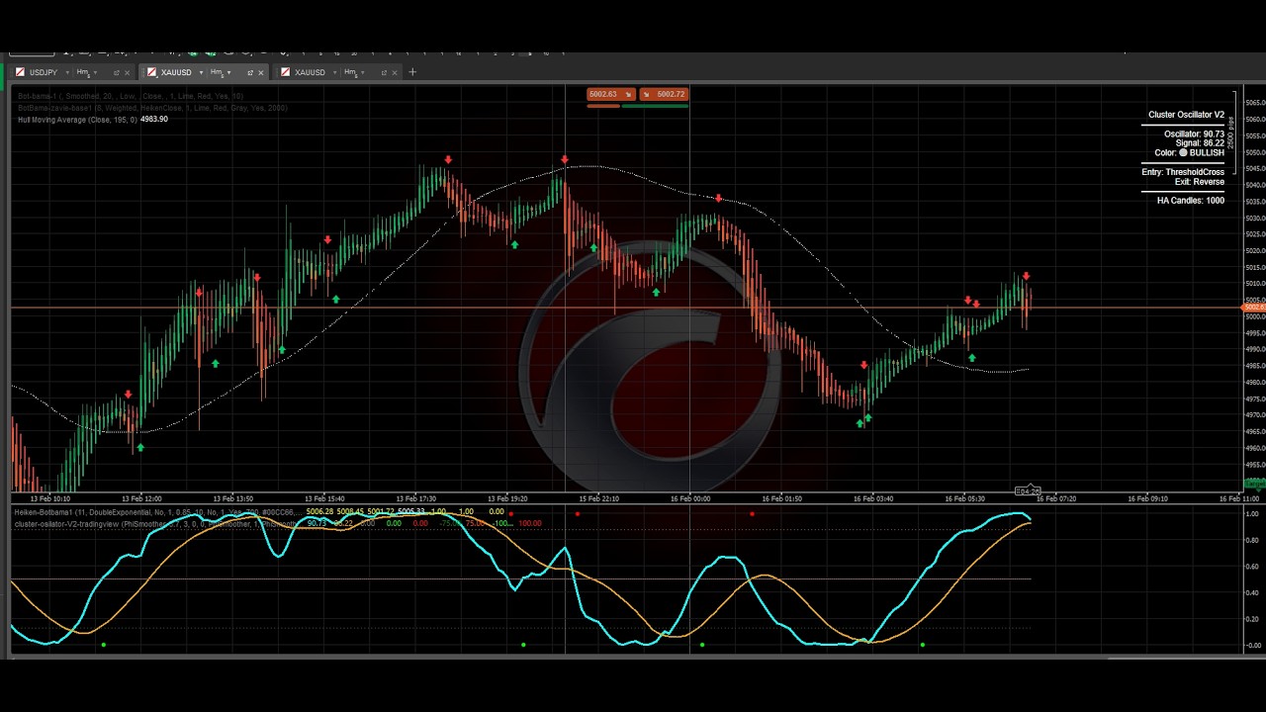The height and width of the screenshot is (712, 1266).
Task: Close the third XAUUSD chart tab
Action: pos(395,72)
